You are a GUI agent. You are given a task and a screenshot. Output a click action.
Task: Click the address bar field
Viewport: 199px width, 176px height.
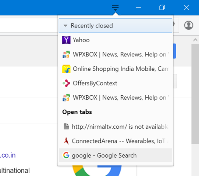tap(29, 25)
